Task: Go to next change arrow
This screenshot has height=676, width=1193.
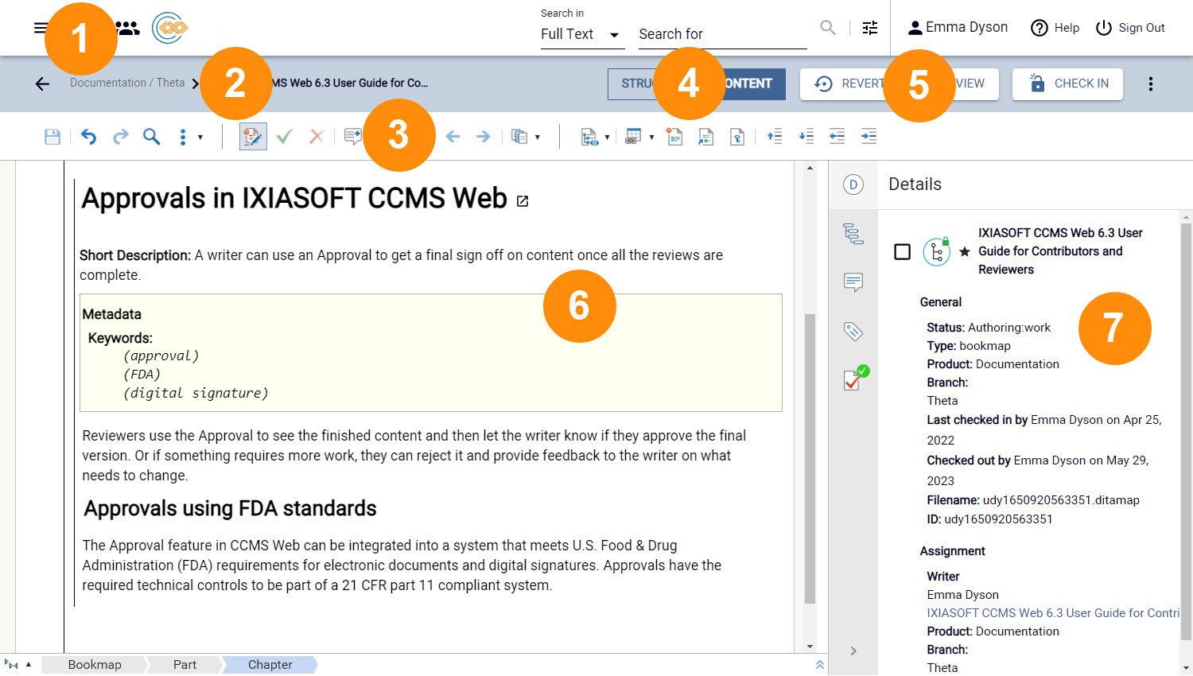Action: (483, 137)
